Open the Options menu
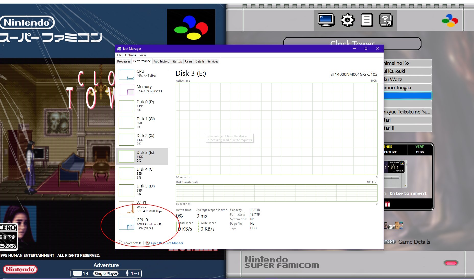This screenshot has height=279, width=474. (x=130, y=55)
